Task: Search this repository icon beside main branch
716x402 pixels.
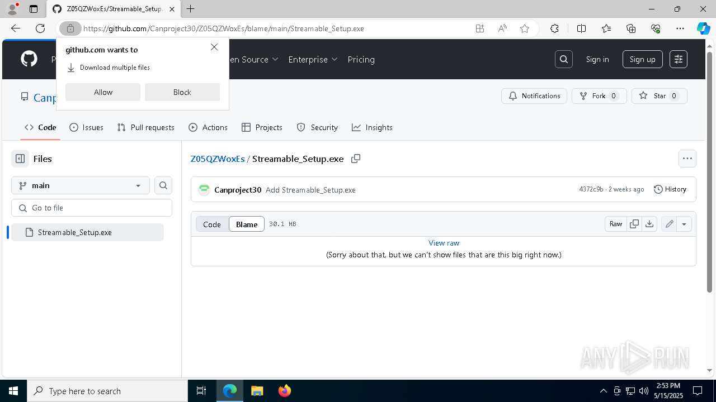Action: (163, 185)
